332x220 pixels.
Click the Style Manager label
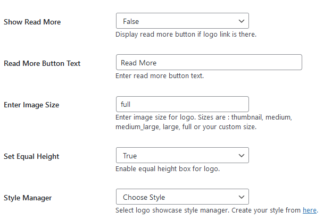point(28,198)
